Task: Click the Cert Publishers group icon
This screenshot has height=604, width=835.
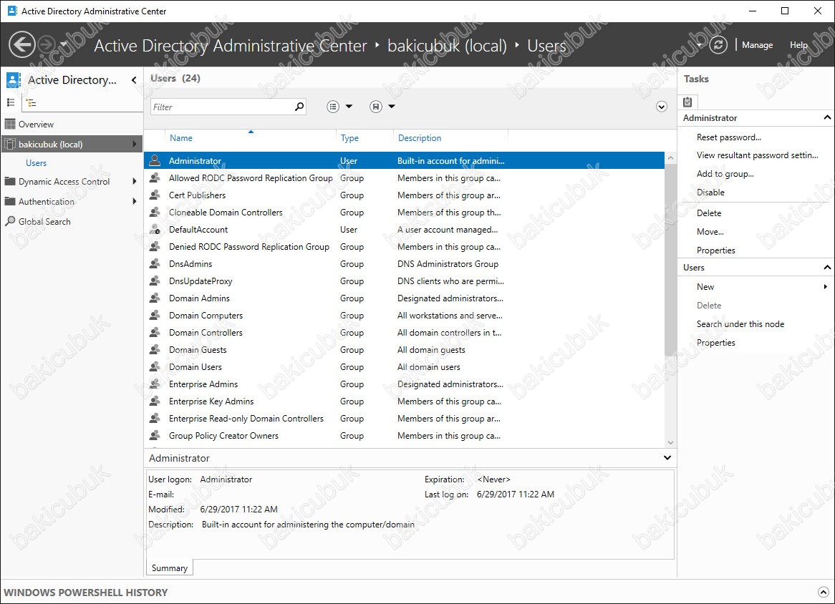Action: [155, 195]
